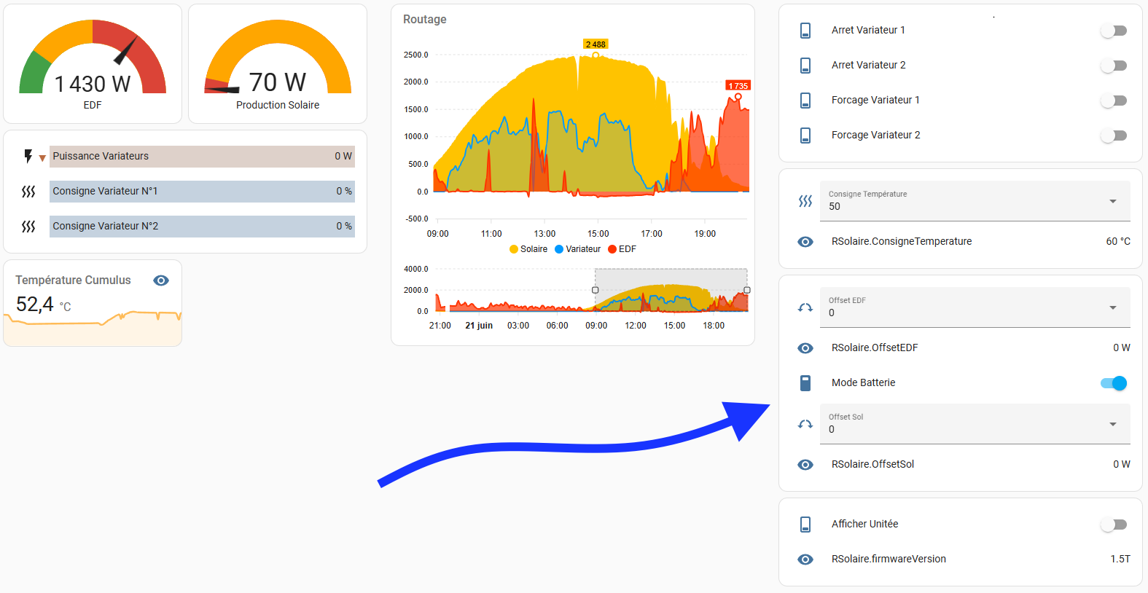
Task: Toggle the Arret Variateur 1 switch
Action: pyautogui.click(x=1114, y=31)
